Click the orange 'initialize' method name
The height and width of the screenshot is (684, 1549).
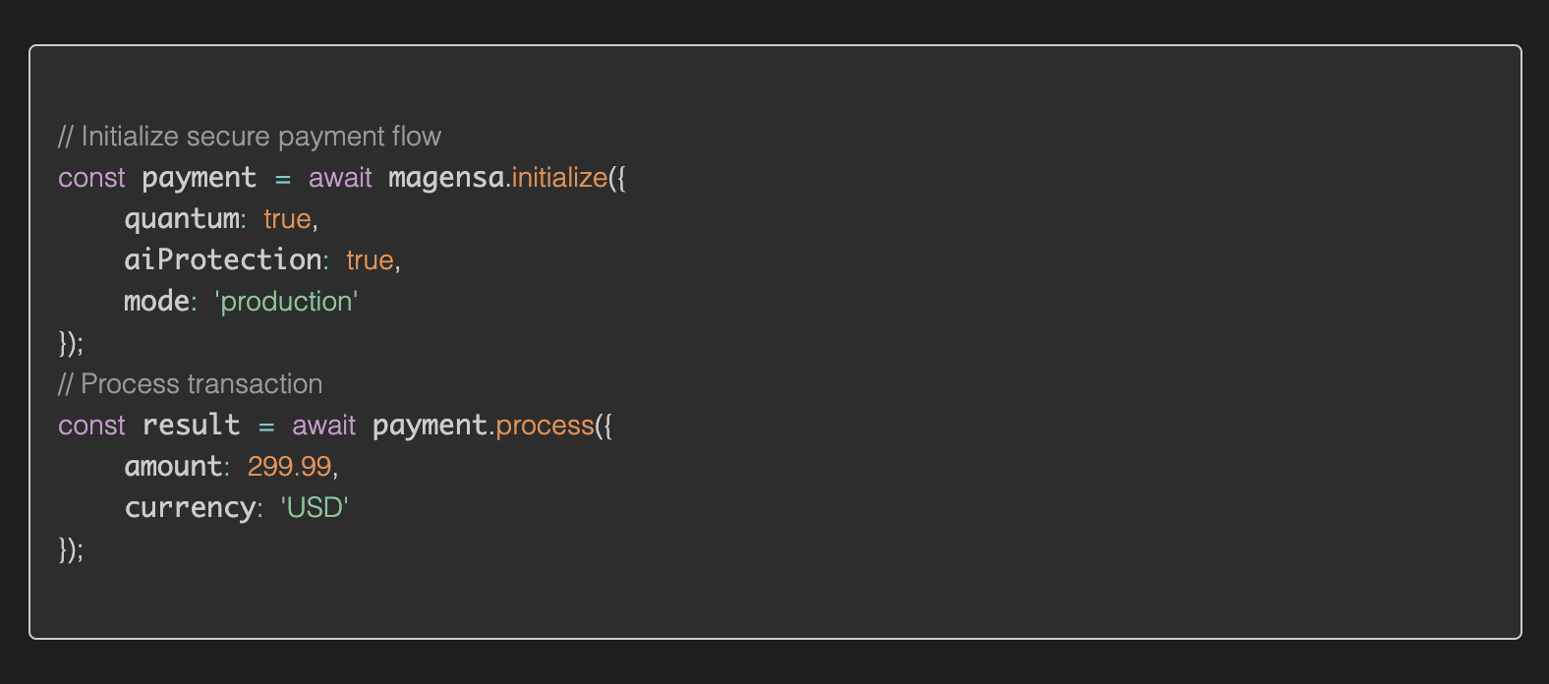click(x=560, y=178)
